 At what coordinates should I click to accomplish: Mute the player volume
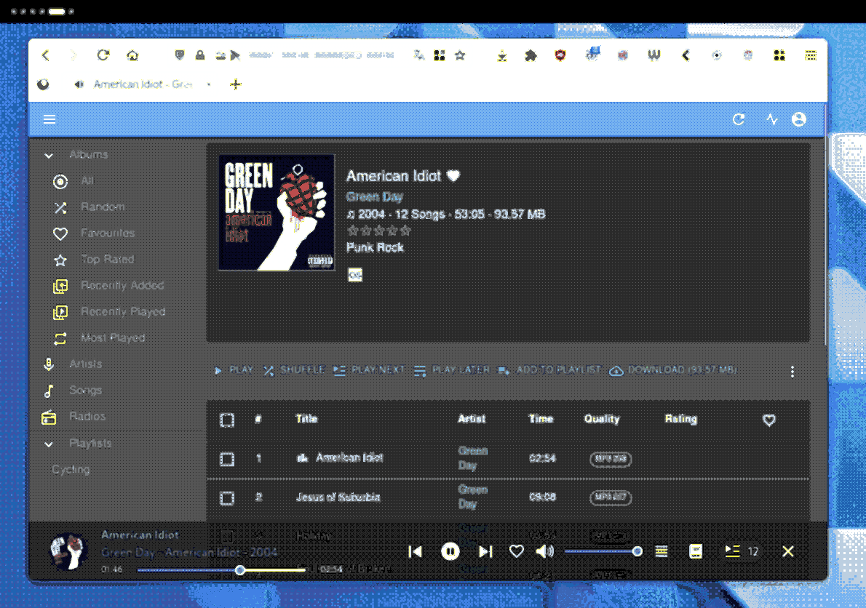click(x=544, y=552)
